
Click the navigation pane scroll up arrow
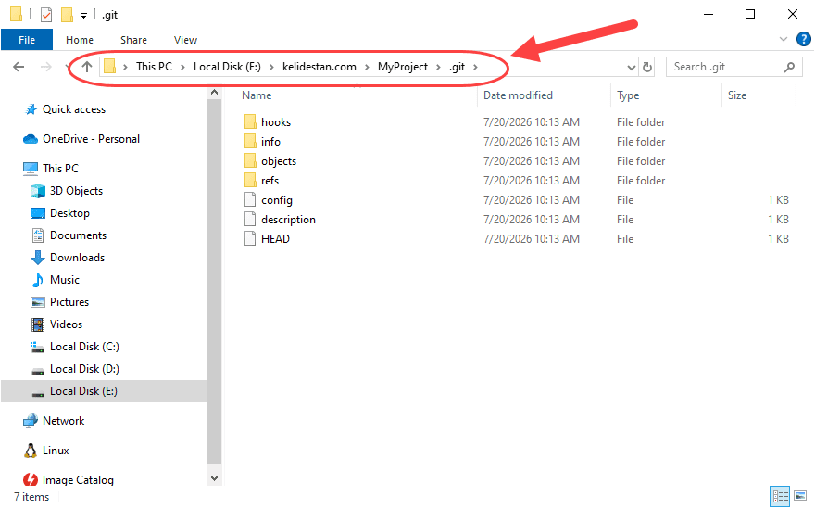214,93
